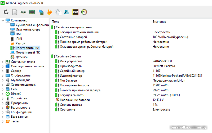This screenshot has width=212, height=133.
Task: Expand the Операционная система node
Action: [3, 66]
